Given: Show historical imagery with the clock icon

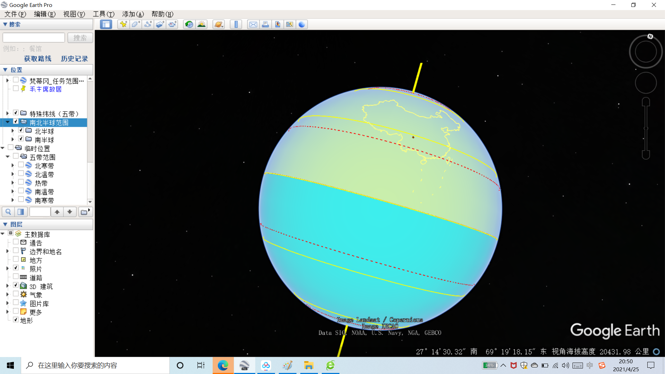Looking at the screenshot, I should (189, 24).
